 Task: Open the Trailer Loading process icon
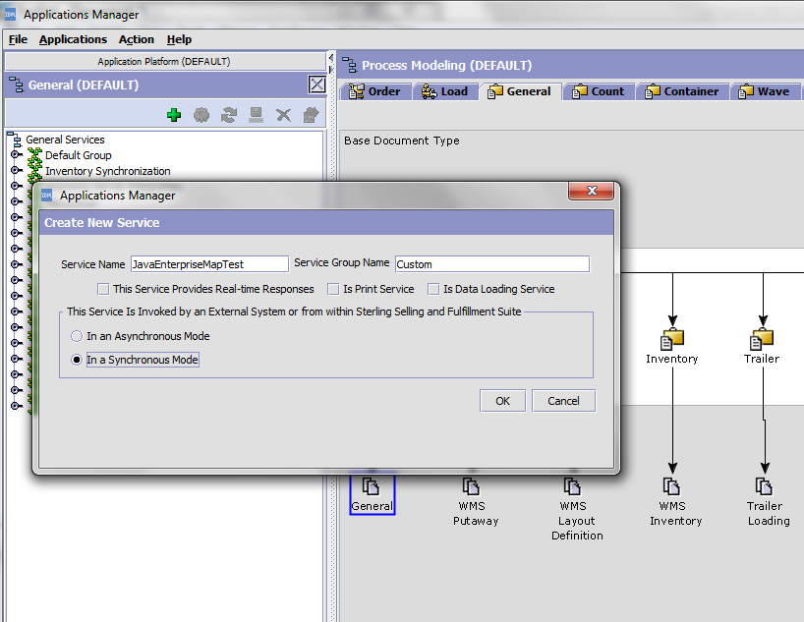(765, 486)
